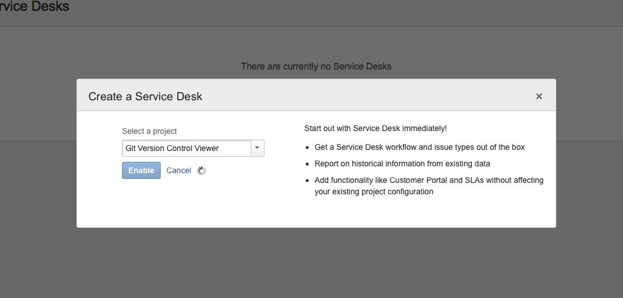Click the Create a Service Desk title
Screen dimensions: 623x298
pyautogui.click(x=145, y=96)
